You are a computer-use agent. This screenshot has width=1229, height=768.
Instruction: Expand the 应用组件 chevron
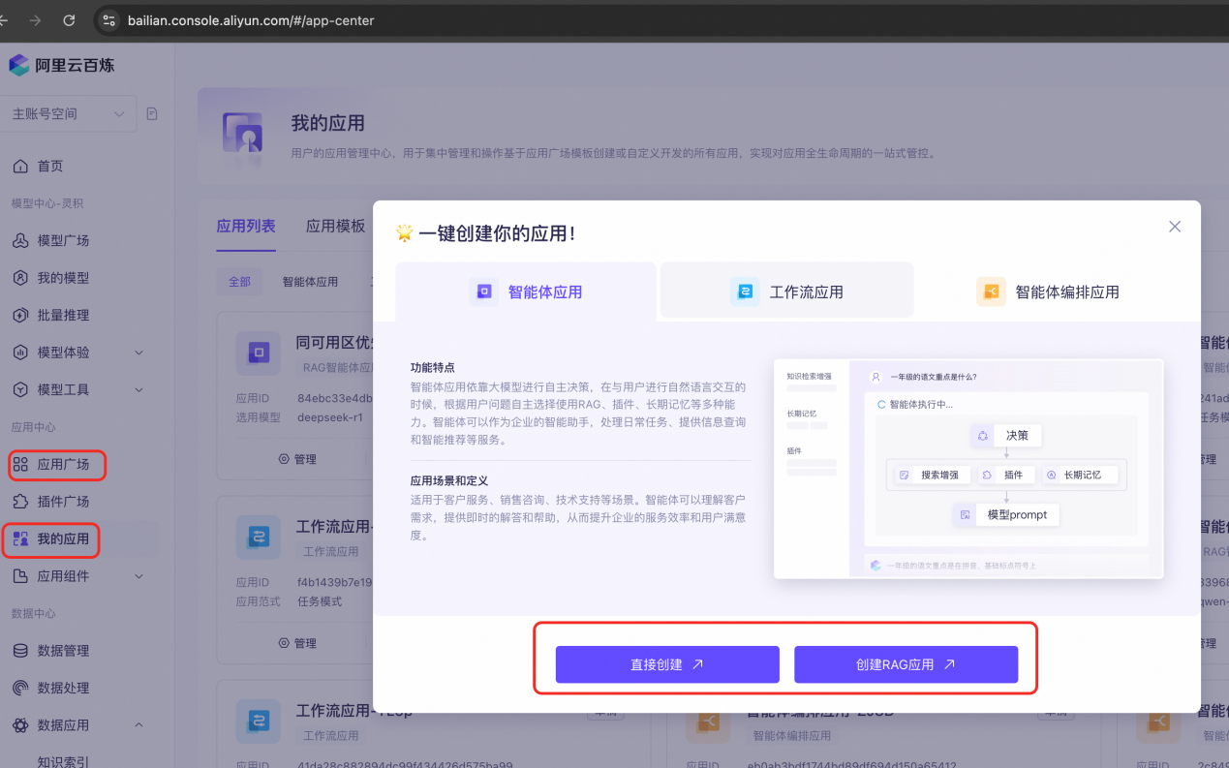click(138, 576)
